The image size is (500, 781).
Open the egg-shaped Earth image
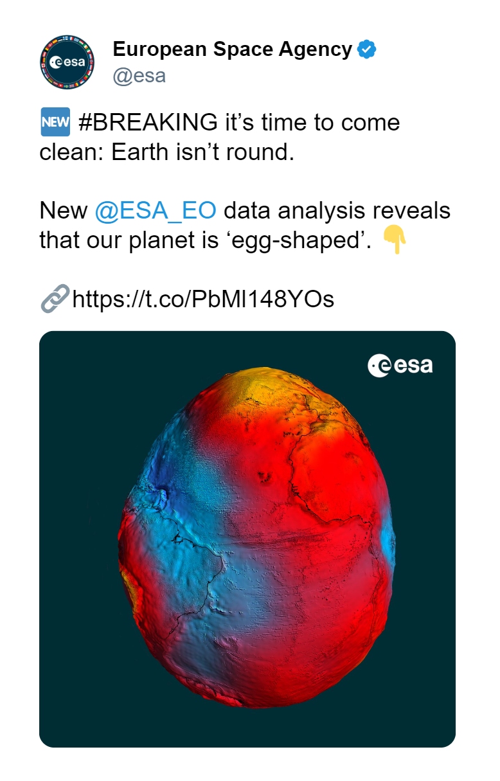tap(247, 539)
